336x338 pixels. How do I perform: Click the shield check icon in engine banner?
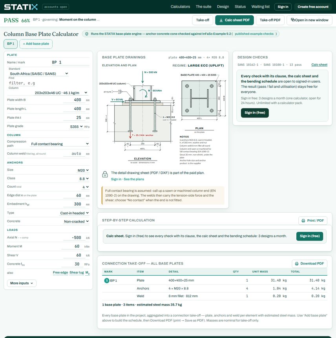(x=87, y=34)
